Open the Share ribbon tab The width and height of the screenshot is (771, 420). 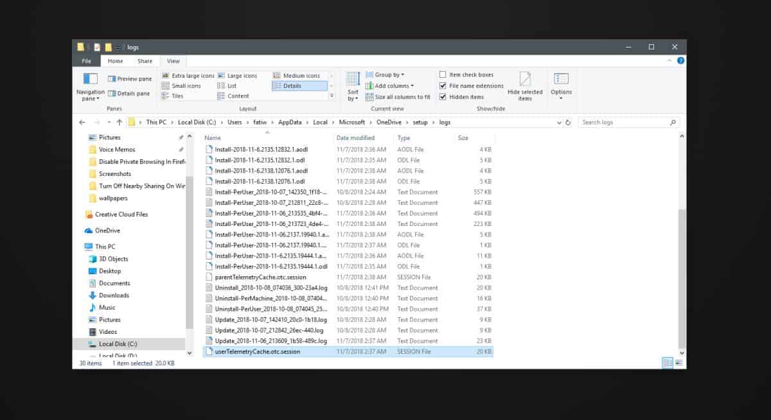[144, 60]
